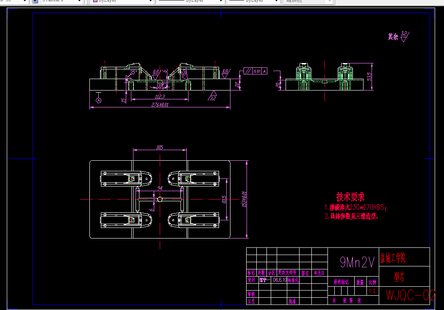Select the 9Mn2V material text
Viewport: 444px width, 310px height.
click(357, 262)
